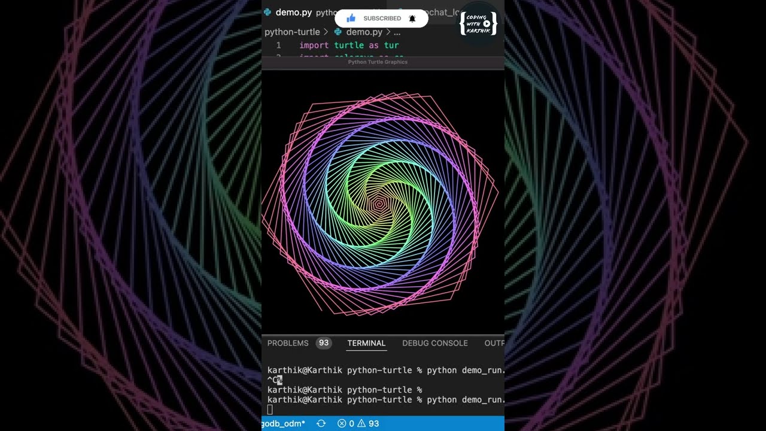The width and height of the screenshot is (766, 431).
Task: Click line number 1 in the gutter
Action: [278, 45]
